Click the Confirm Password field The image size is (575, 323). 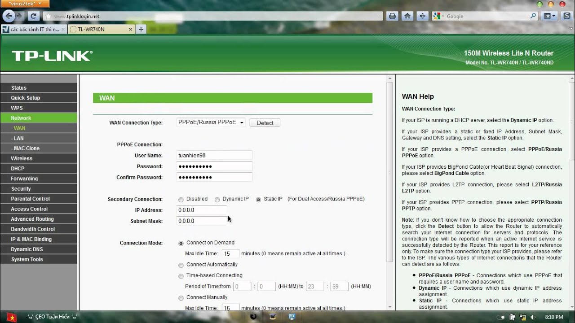(214, 177)
